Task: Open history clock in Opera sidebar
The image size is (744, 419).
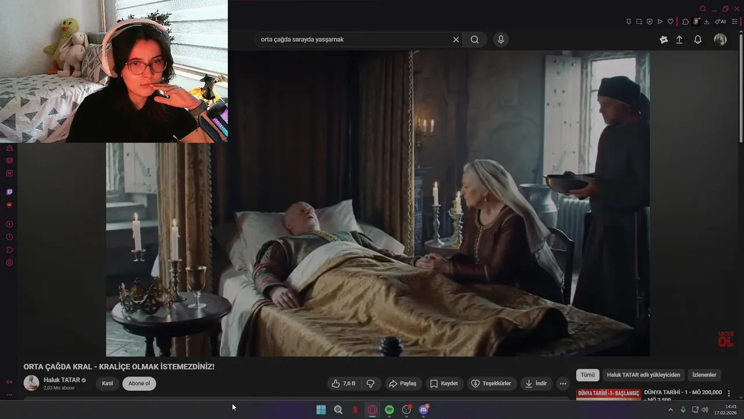Action: pos(9,237)
